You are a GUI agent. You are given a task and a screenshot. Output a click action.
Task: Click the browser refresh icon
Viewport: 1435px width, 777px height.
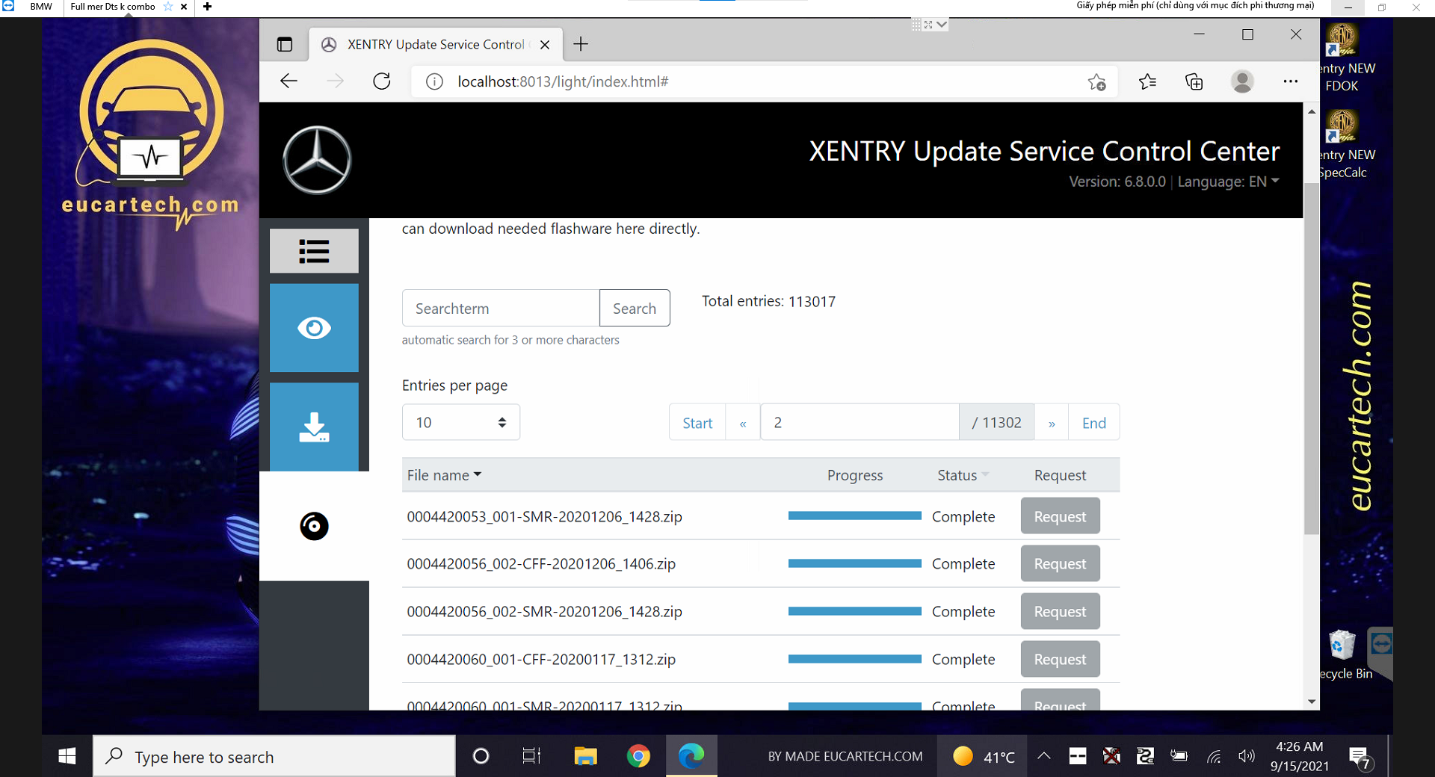382,81
